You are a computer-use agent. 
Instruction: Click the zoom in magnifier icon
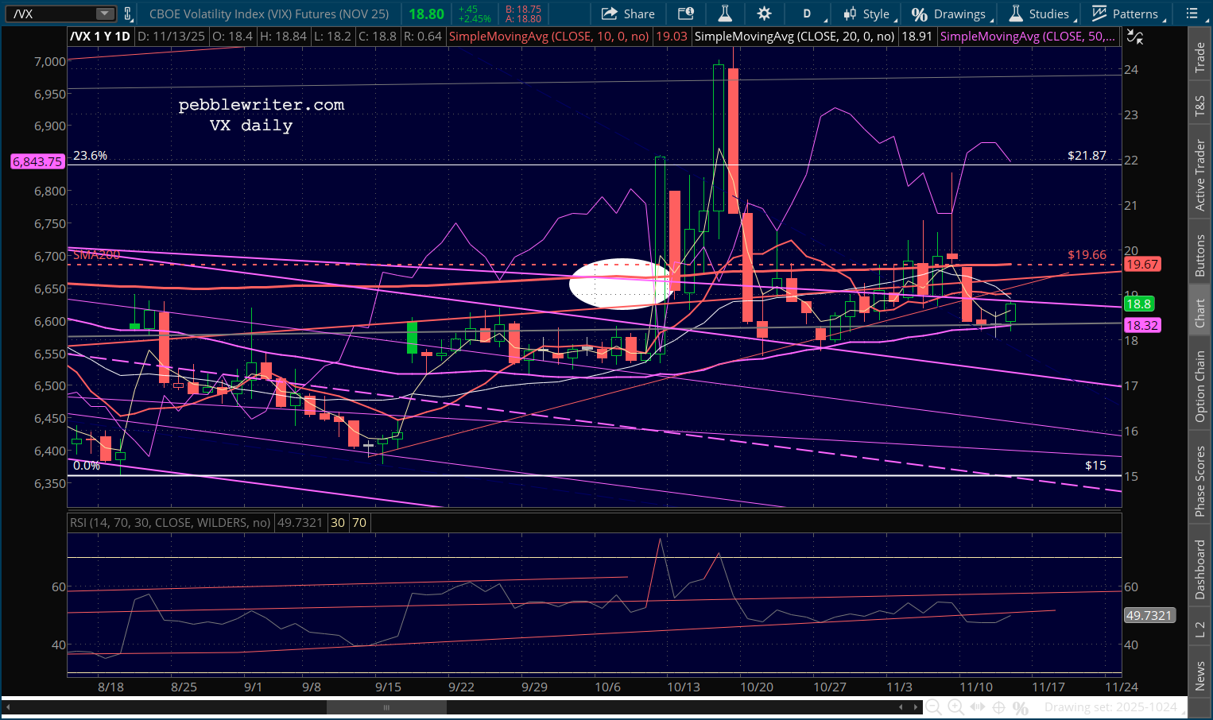click(955, 707)
